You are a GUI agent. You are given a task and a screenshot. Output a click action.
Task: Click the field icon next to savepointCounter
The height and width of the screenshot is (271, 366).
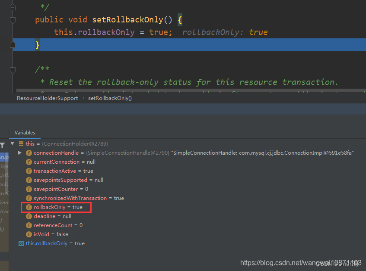(29, 189)
